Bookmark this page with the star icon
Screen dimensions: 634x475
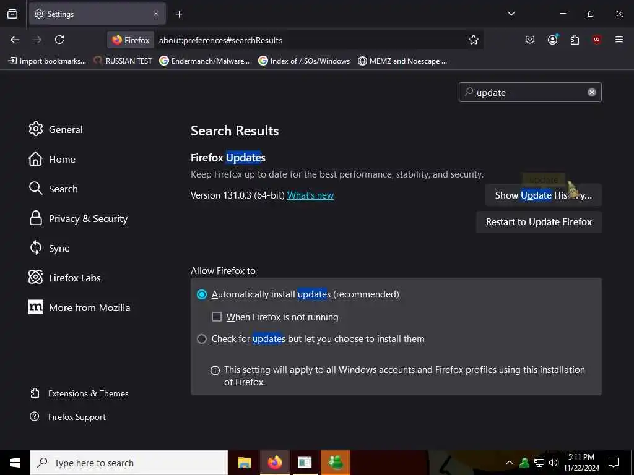pyautogui.click(x=474, y=40)
